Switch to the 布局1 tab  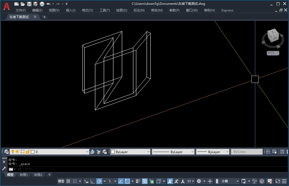click(24, 175)
